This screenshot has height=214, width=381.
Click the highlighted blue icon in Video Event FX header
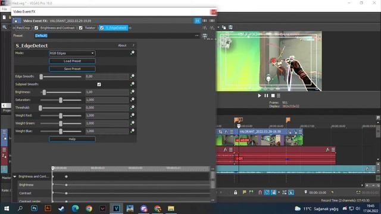(197, 21)
